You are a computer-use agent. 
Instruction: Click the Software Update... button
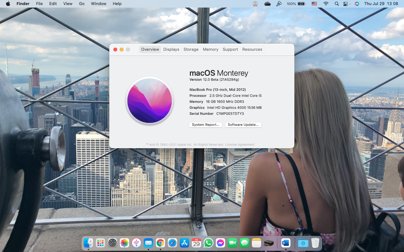point(243,125)
